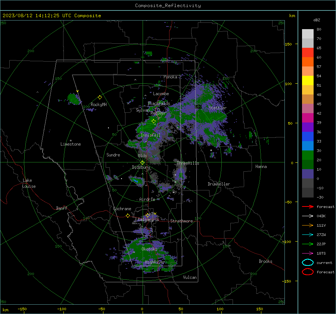Click yellow radar-site diamond above Didsbury
336x314 pixels.
point(142,163)
